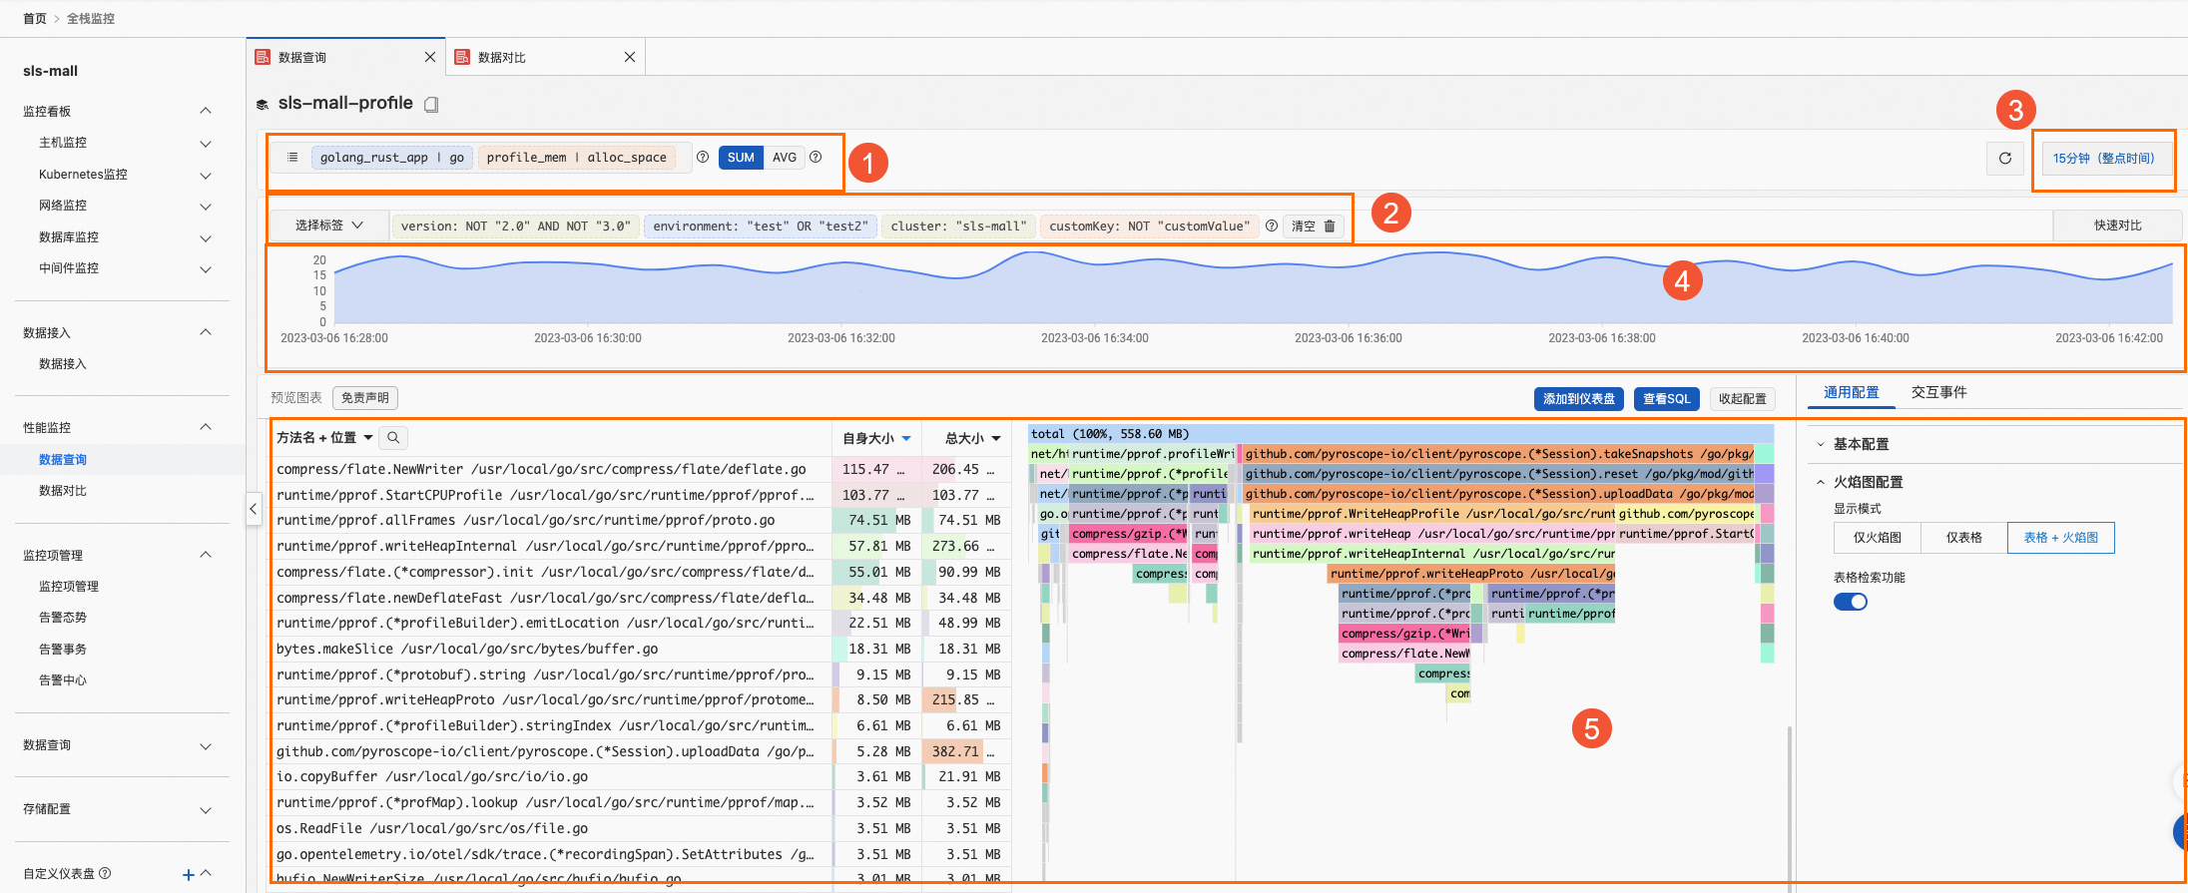Select 表格 + 火焰图 display mode
Image resolution: width=2188 pixels, height=893 pixels.
tap(2060, 538)
